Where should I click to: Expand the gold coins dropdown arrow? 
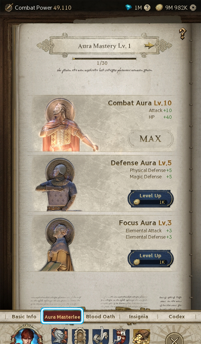pos(193,8)
